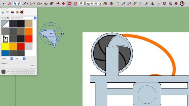Viewport: 189px width, 106px height.
Task: Select the default material swatch
Action: 5,24
